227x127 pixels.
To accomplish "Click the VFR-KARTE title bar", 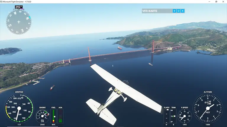I will 157,11.
